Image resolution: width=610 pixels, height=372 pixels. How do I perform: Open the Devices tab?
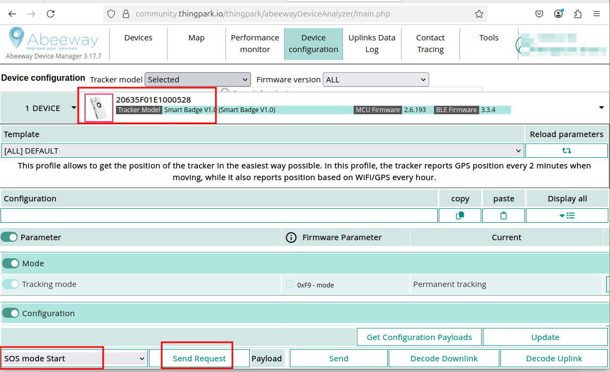[x=138, y=38]
